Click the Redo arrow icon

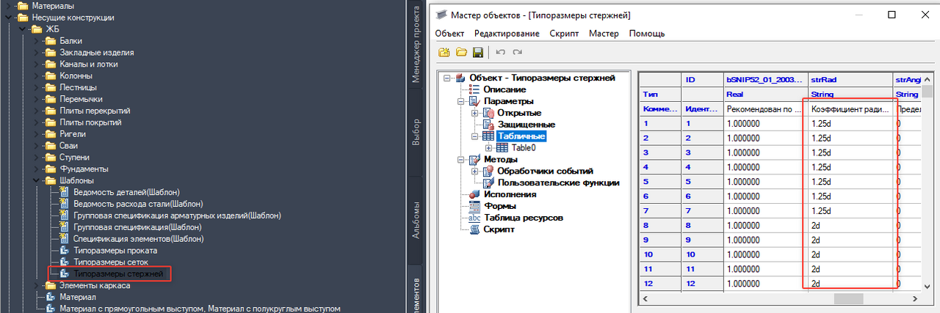click(518, 52)
